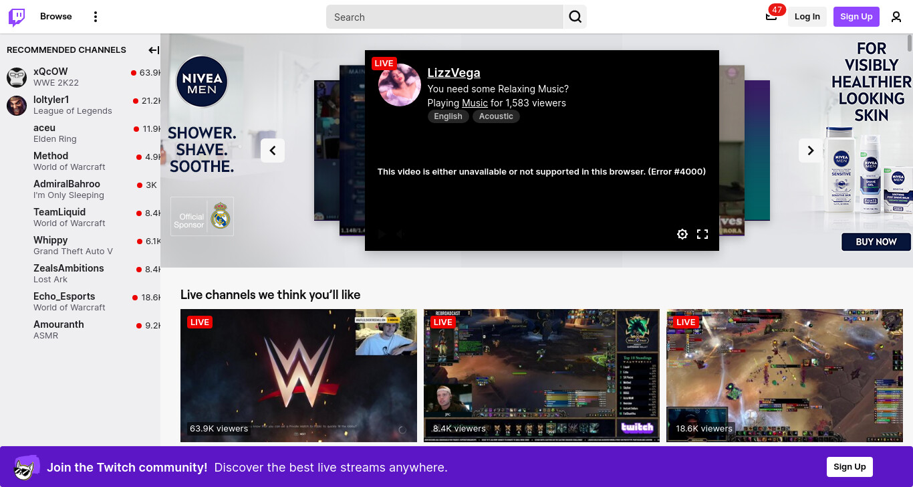Image resolution: width=913 pixels, height=487 pixels.
Task: Click the BUY NOW ad button
Action: coord(876,242)
